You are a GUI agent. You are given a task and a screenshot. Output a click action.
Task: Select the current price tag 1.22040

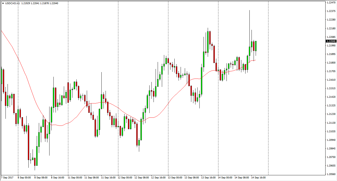coord(331,41)
